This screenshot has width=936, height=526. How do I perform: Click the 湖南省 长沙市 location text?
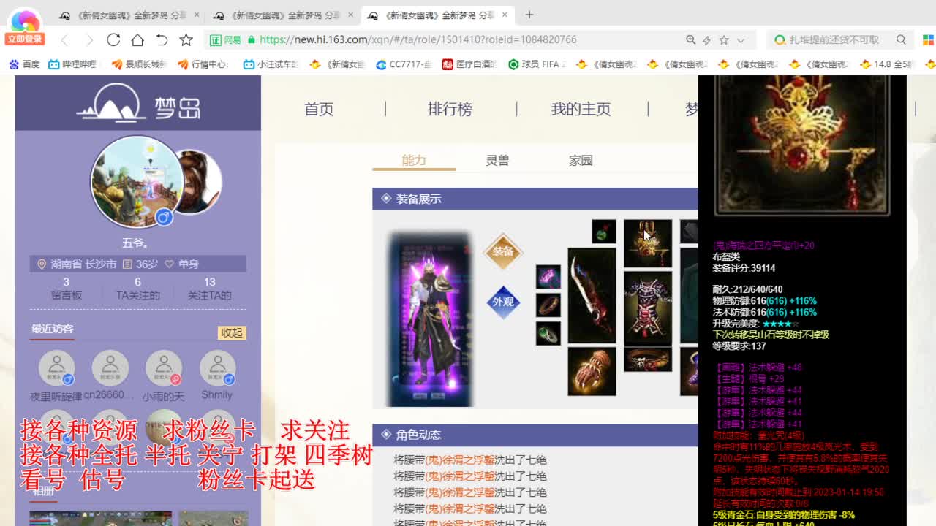click(x=83, y=264)
